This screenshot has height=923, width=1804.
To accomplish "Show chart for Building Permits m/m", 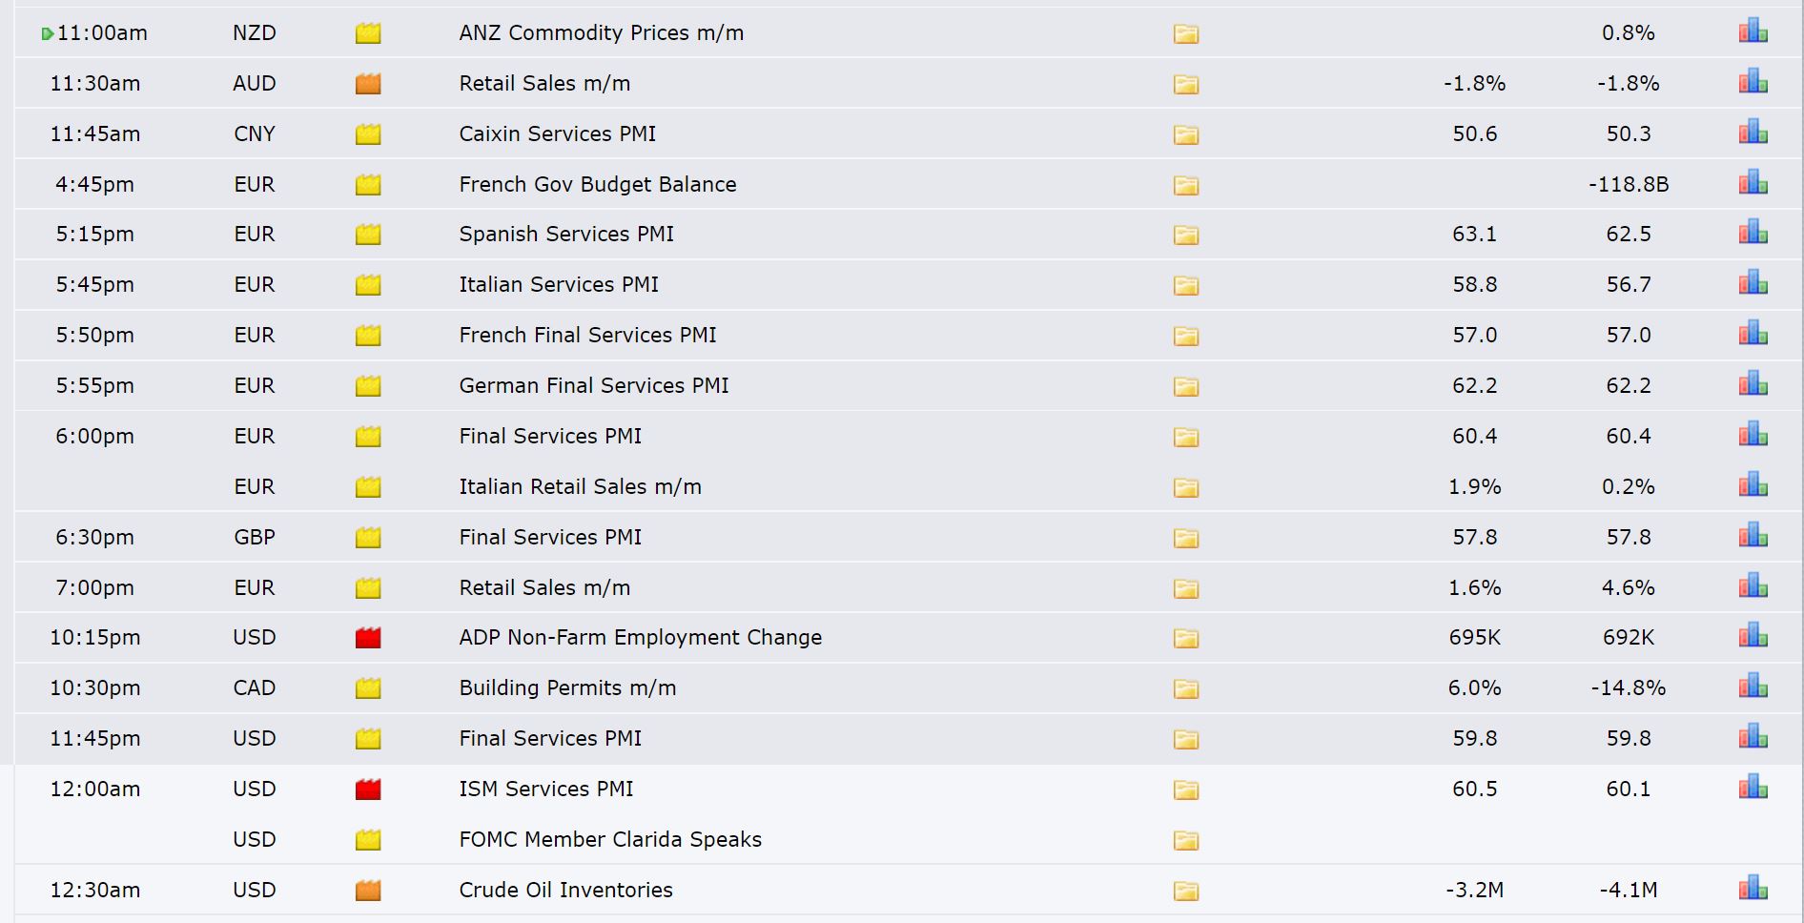I will 1753,687.
